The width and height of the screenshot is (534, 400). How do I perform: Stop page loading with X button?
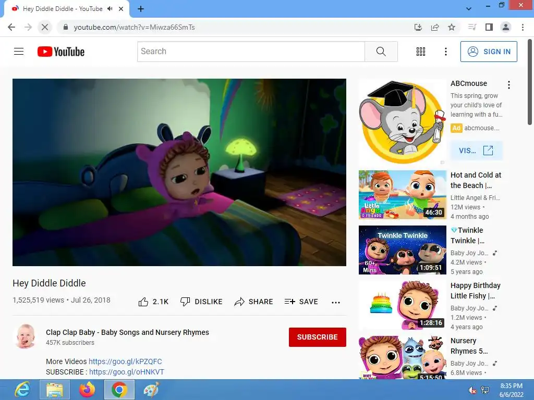[x=45, y=27]
